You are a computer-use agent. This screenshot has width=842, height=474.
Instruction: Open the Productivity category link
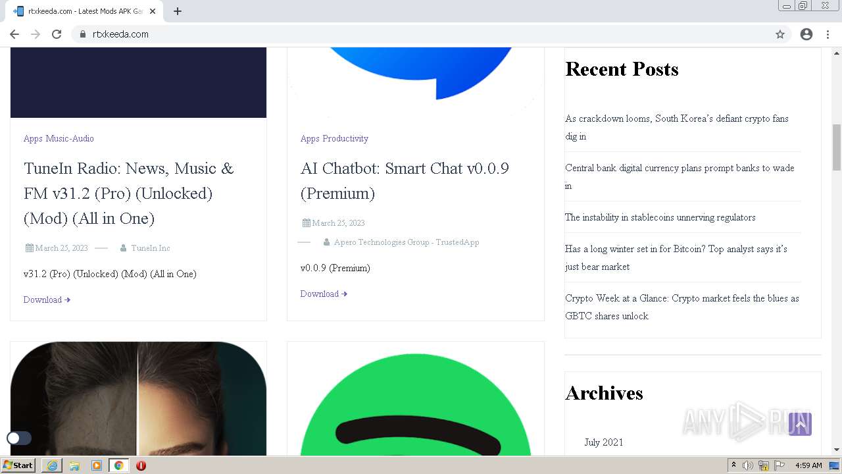[345, 138]
